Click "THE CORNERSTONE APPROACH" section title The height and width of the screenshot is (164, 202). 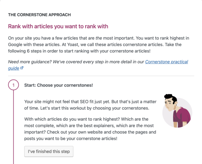click(39, 15)
